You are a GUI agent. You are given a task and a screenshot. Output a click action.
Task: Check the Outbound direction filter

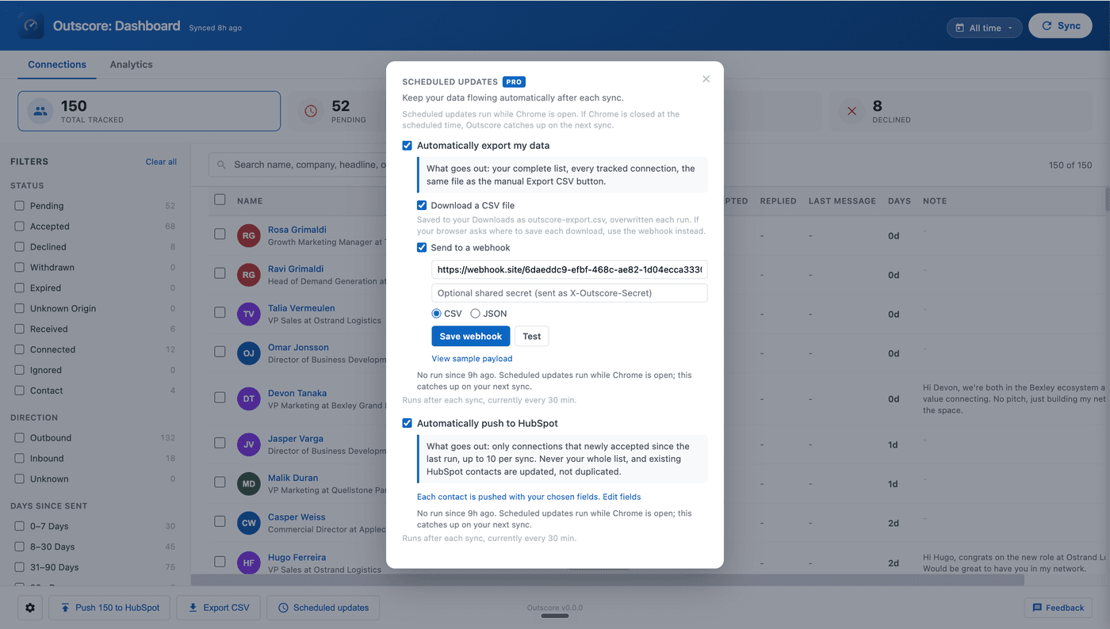click(19, 438)
